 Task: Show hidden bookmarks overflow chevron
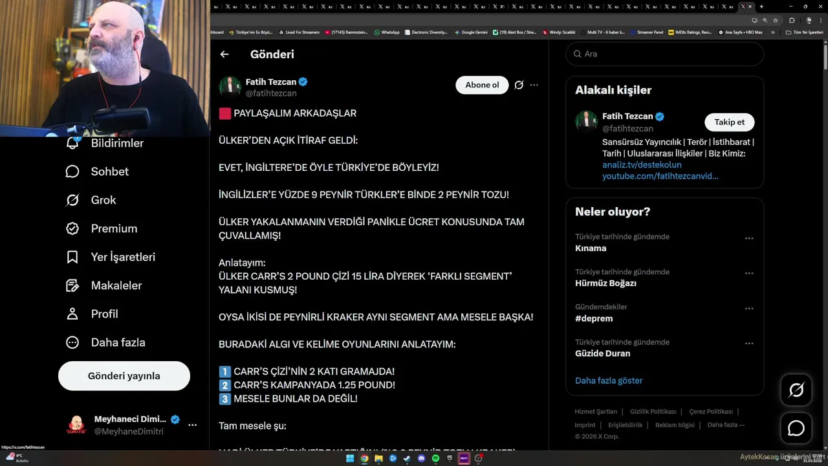click(x=772, y=32)
